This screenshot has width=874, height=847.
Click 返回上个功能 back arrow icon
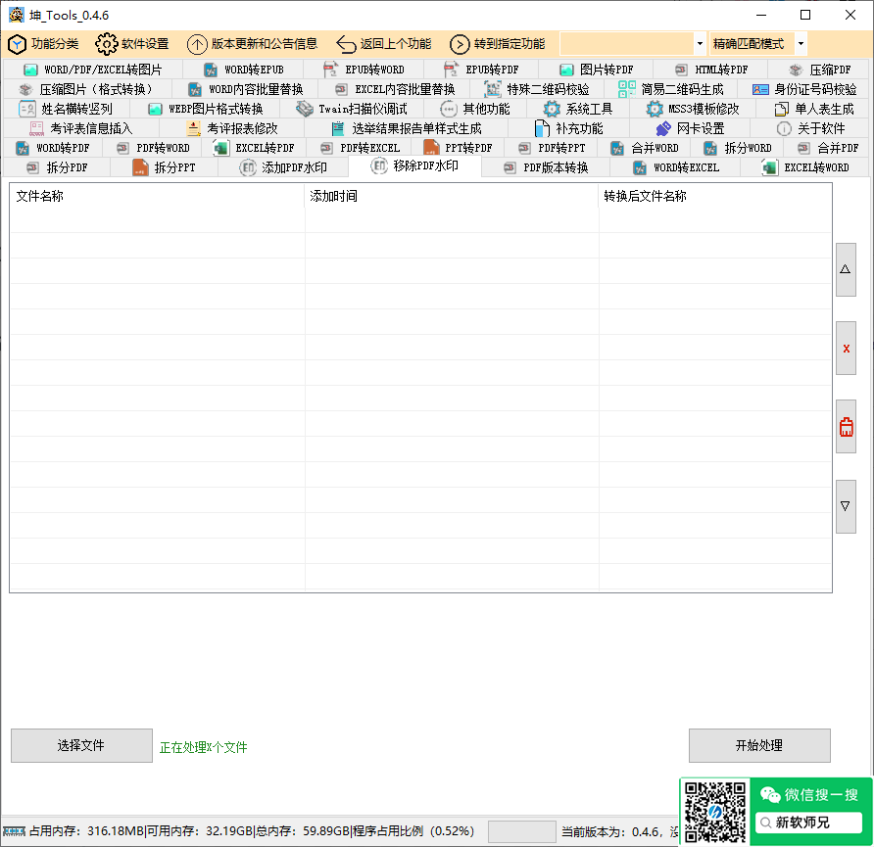coord(346,44)
